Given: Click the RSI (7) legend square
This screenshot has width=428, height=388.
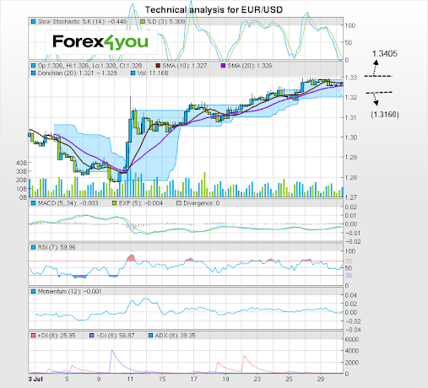Looking at the screenshot, I should 34,247.
